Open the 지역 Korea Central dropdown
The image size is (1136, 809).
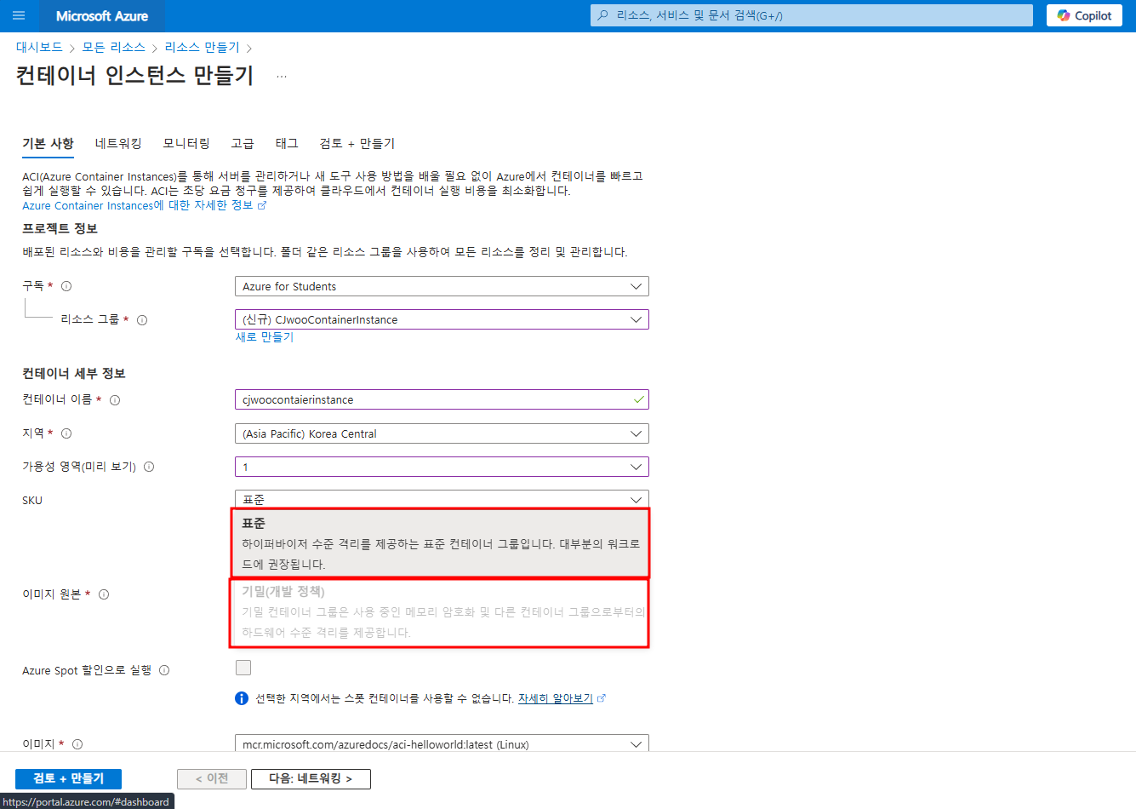pos(442,433)
